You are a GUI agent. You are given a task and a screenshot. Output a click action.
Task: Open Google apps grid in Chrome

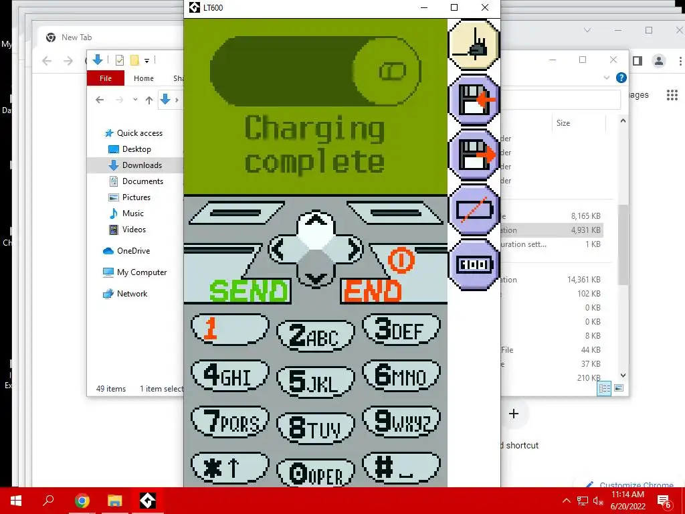pos(672,95)
